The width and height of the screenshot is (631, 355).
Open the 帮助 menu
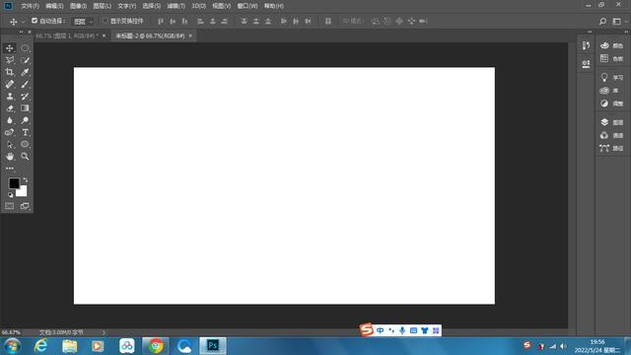[274, 6]
